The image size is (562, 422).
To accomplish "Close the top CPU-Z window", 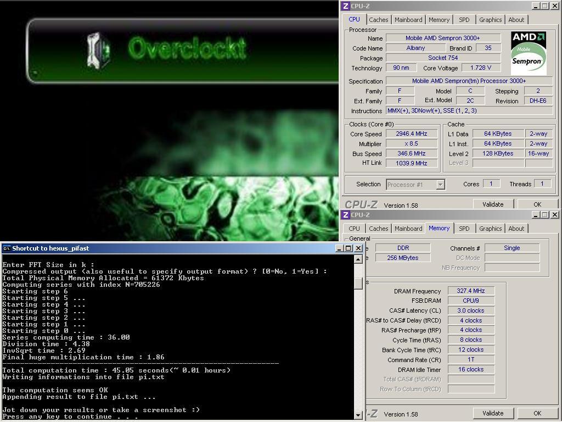I will [554, 6].
